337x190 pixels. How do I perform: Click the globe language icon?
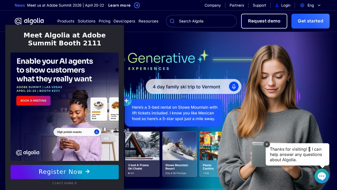pyautogui.click(x=302, y=5)
